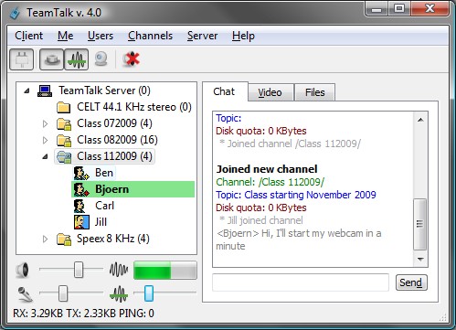Select the TeamTalk Server (0) label
Image resolution: width=456 pixels, height=330 pixels.
point(104,90)
